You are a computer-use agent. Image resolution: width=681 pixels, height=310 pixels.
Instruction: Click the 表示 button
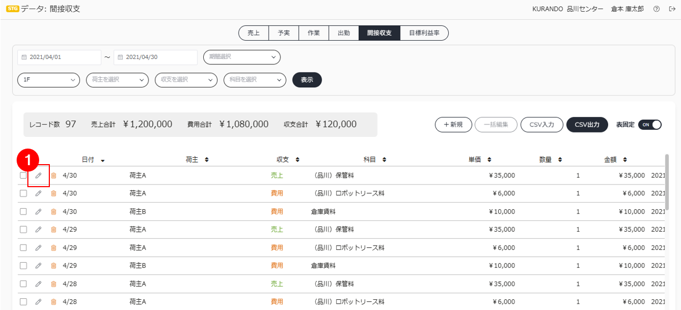(x=307, y=80)
